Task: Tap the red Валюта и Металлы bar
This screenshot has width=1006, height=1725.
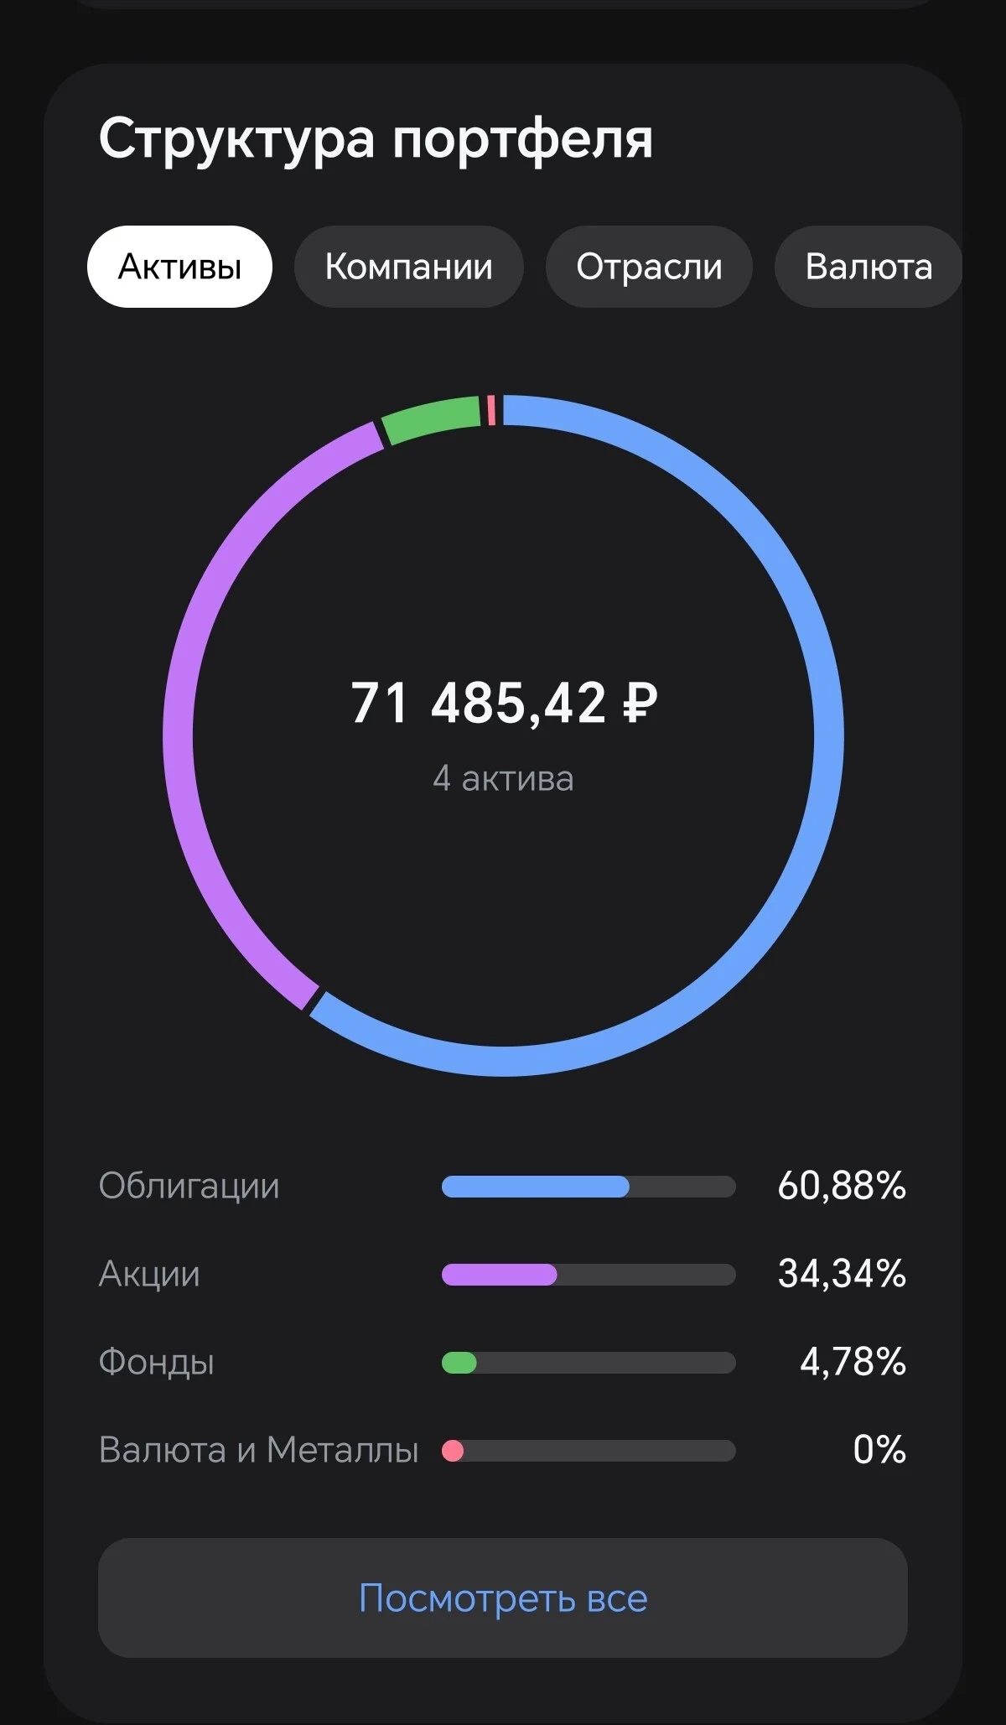Action: pos(589,1451)
